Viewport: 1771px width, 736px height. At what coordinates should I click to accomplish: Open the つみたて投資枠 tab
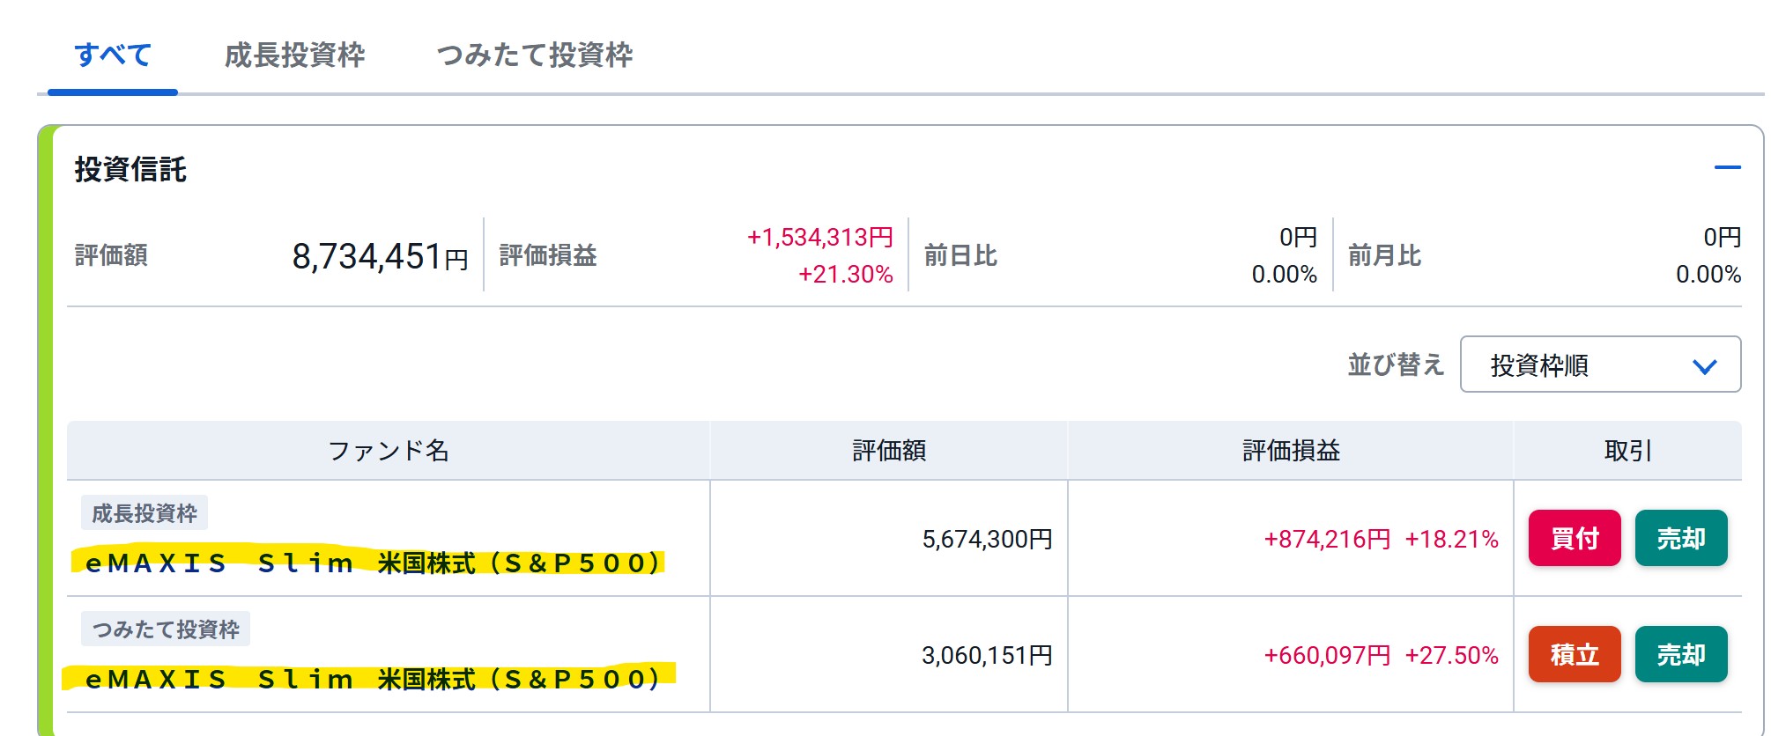coord(535,55)
